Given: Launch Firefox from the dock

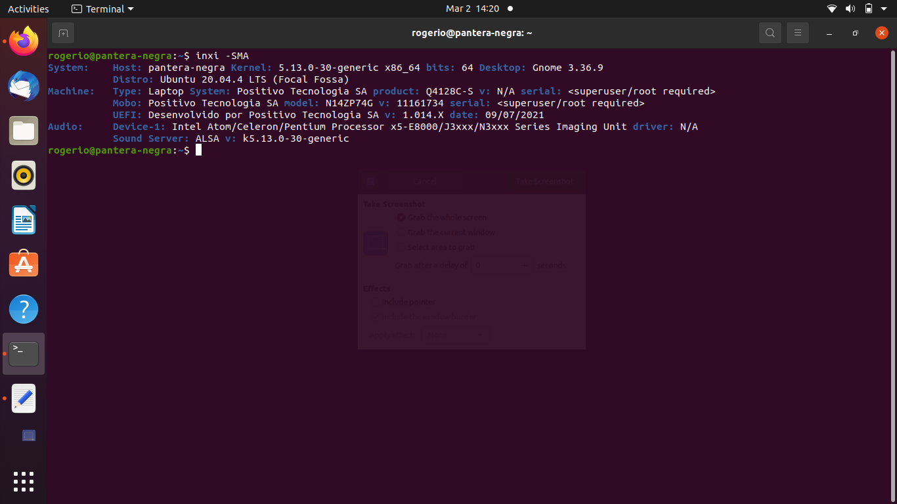Looking at the screenshot, I should [24, 41].
